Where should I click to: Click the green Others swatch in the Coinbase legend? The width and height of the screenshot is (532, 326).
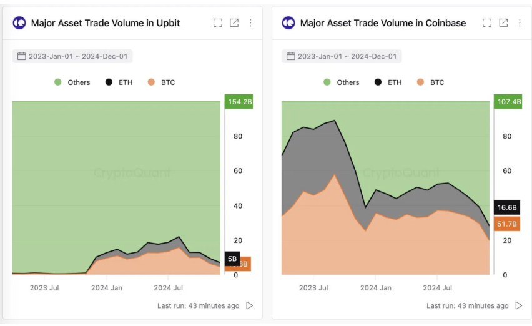tap(327, 82)
